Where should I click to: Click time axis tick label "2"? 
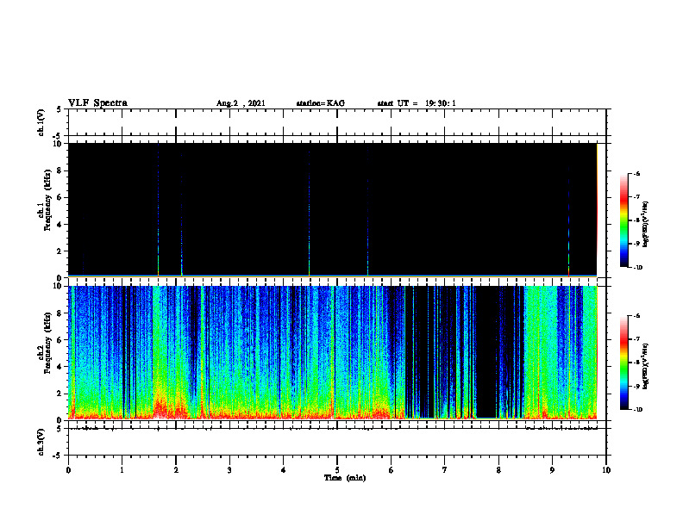click(x=176, y=470)
